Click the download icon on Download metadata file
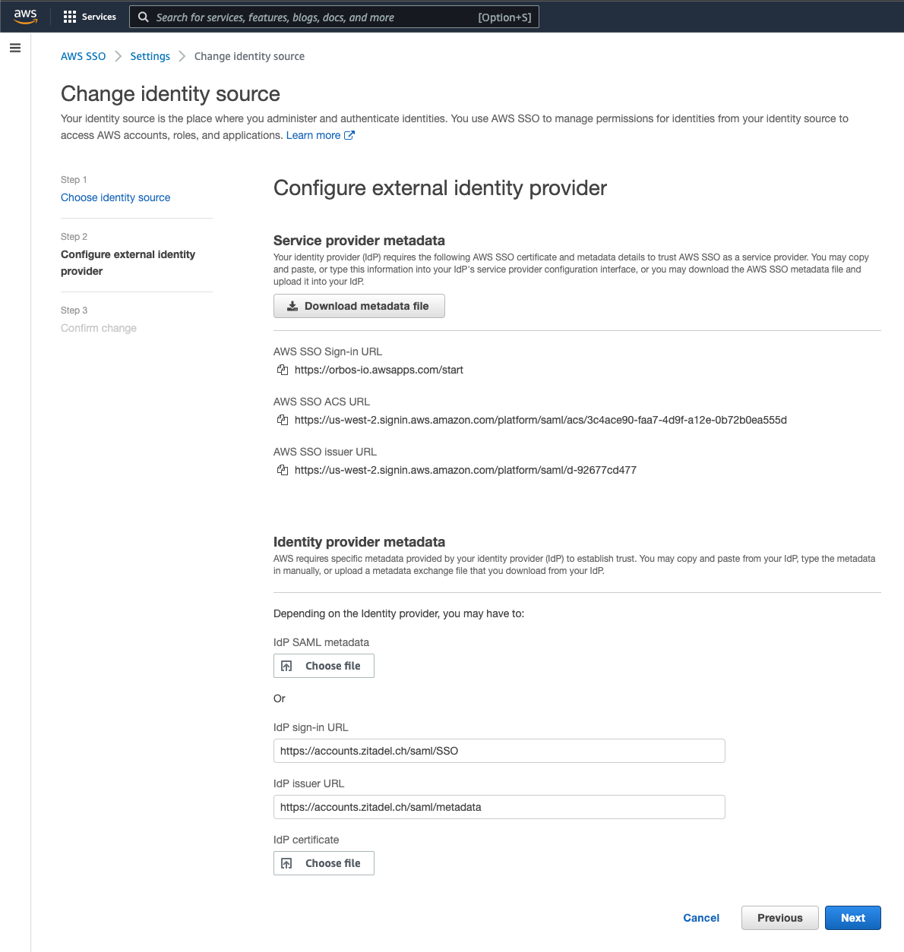Screen dimensions: 904x952 click(292, 306)
